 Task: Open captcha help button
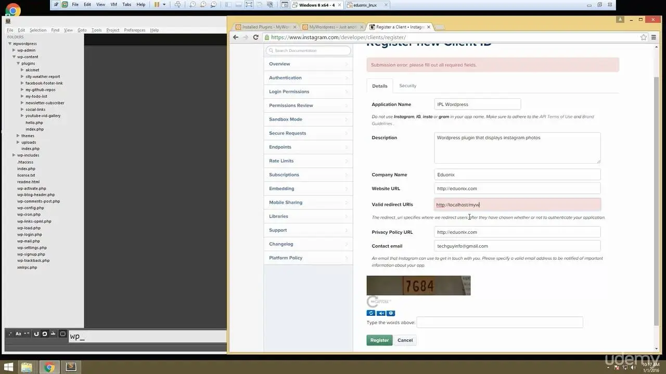(391, 313)
